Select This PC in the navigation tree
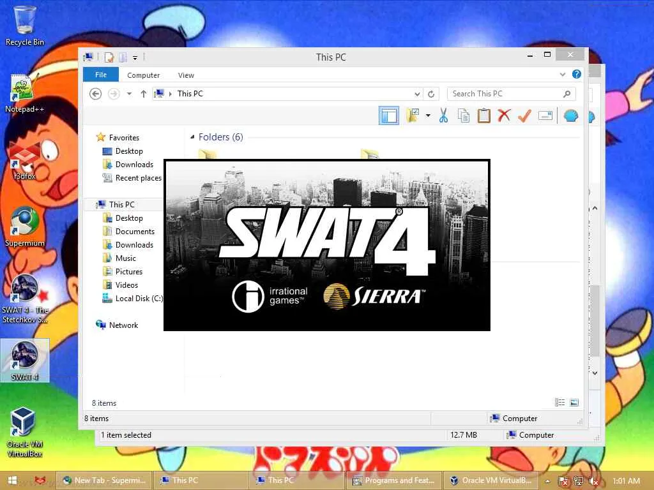The height and width of the screenshot is (490, 654). [121, 205]
